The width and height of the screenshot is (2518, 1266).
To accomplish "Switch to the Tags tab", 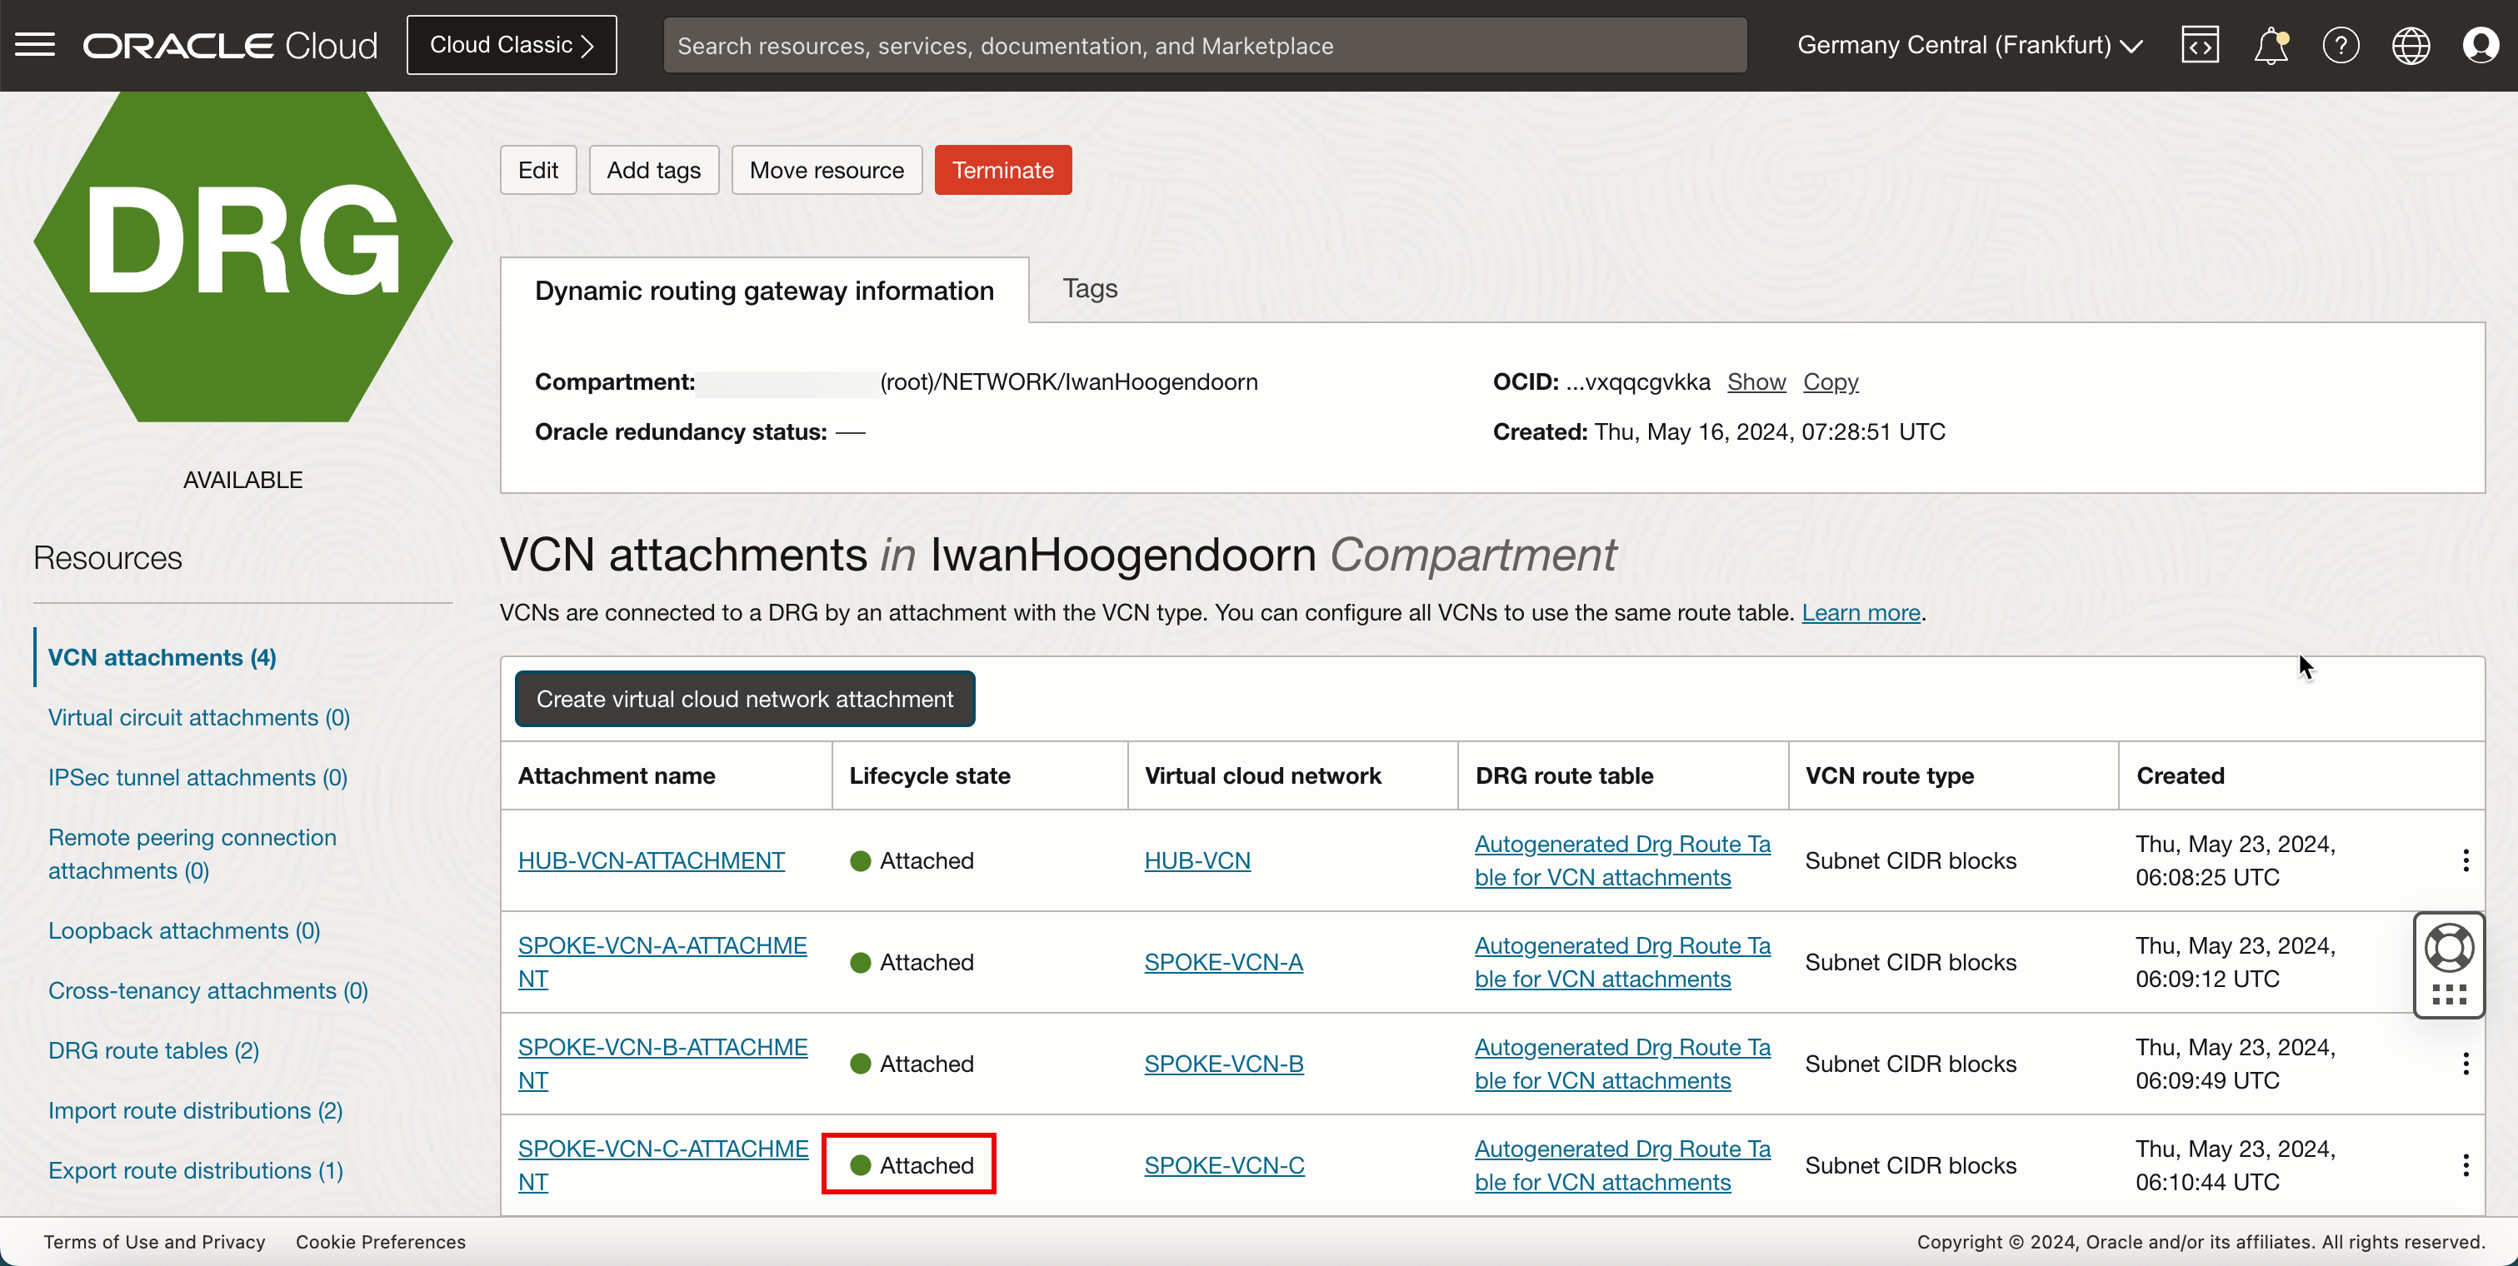I will pyautogui.click(x=1089, y=289).
